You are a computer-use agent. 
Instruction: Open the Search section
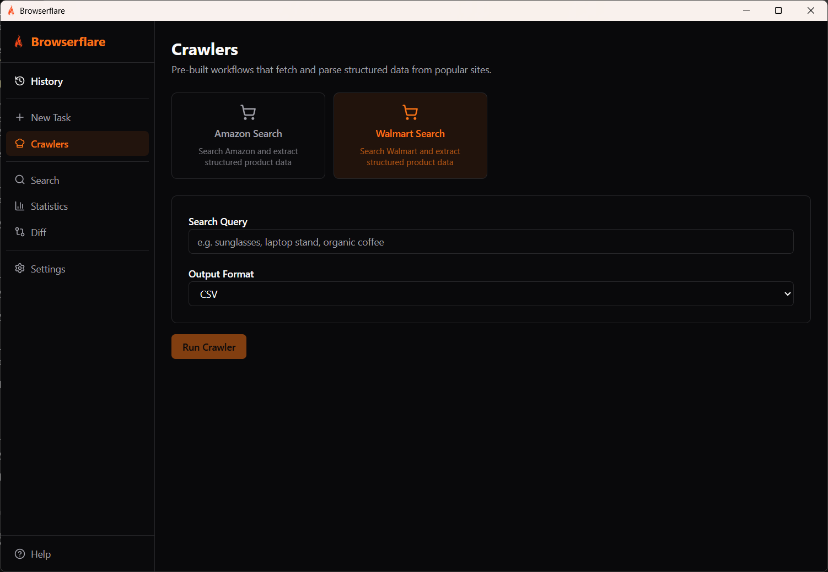click(77, 180)
